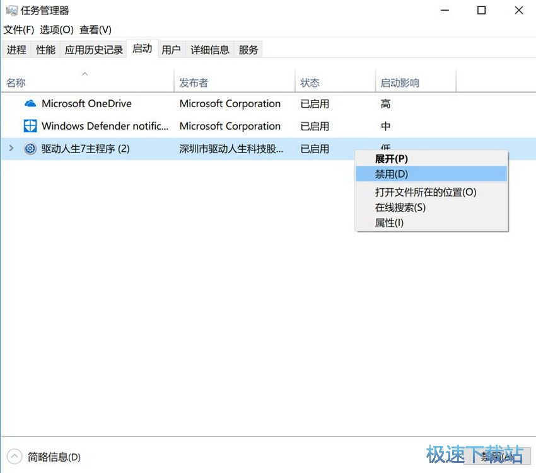Screen dimensions: 536x473
Task: Collapse view using 简略信息 arrow icon
Action: [x=15, y=456]
